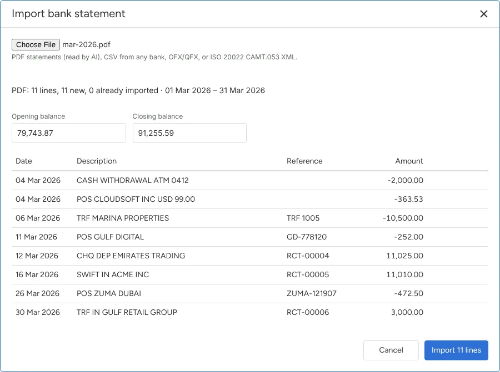Click the PDF lines summary text

pos(138,90)
